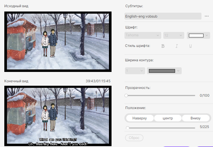Toggle bold font style
This screenshot has height=147, width=213.
click(163, 46)
